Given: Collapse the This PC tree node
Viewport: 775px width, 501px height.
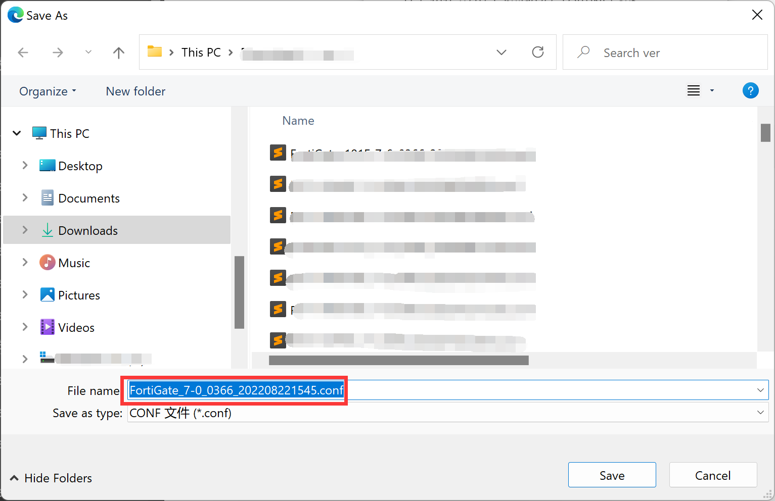Looking at the screenshot, I should 17,133.
